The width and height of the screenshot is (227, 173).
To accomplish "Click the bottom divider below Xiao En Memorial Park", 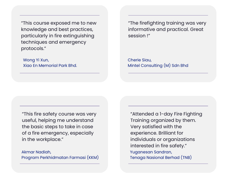I will 60,73.
